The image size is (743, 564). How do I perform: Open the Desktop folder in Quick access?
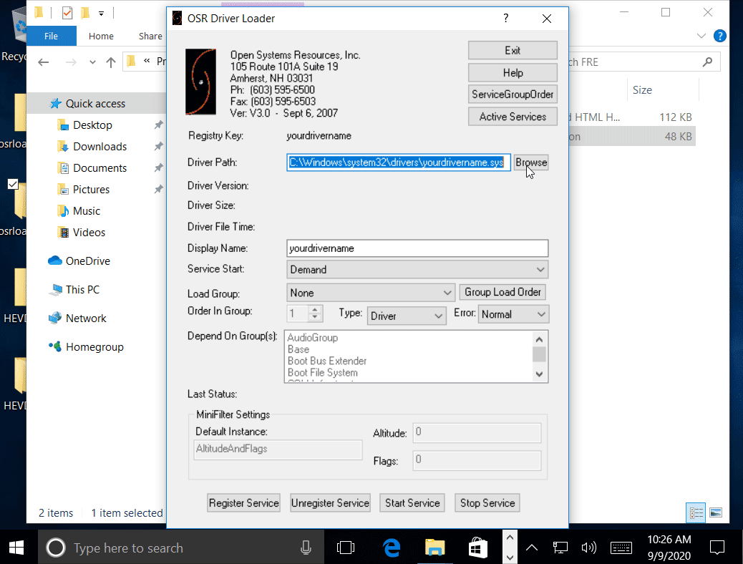point(92,125)
